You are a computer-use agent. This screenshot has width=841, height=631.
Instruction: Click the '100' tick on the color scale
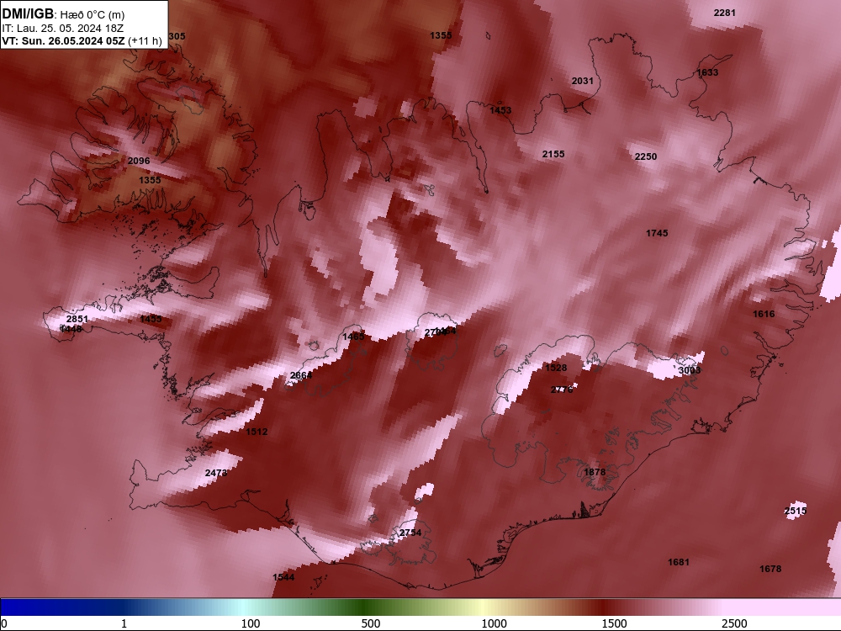pos(251,623)
